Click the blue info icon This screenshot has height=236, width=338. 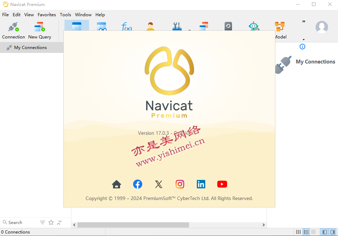point(302,47)
